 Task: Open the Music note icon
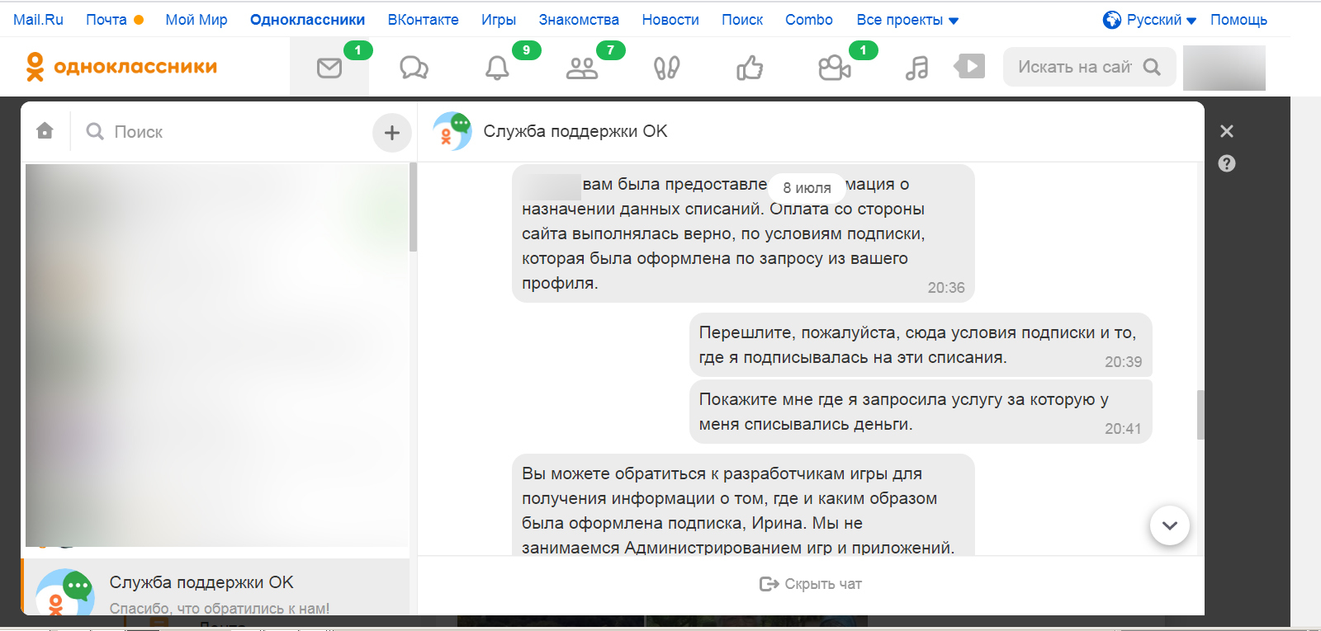[x=916, y=68]
